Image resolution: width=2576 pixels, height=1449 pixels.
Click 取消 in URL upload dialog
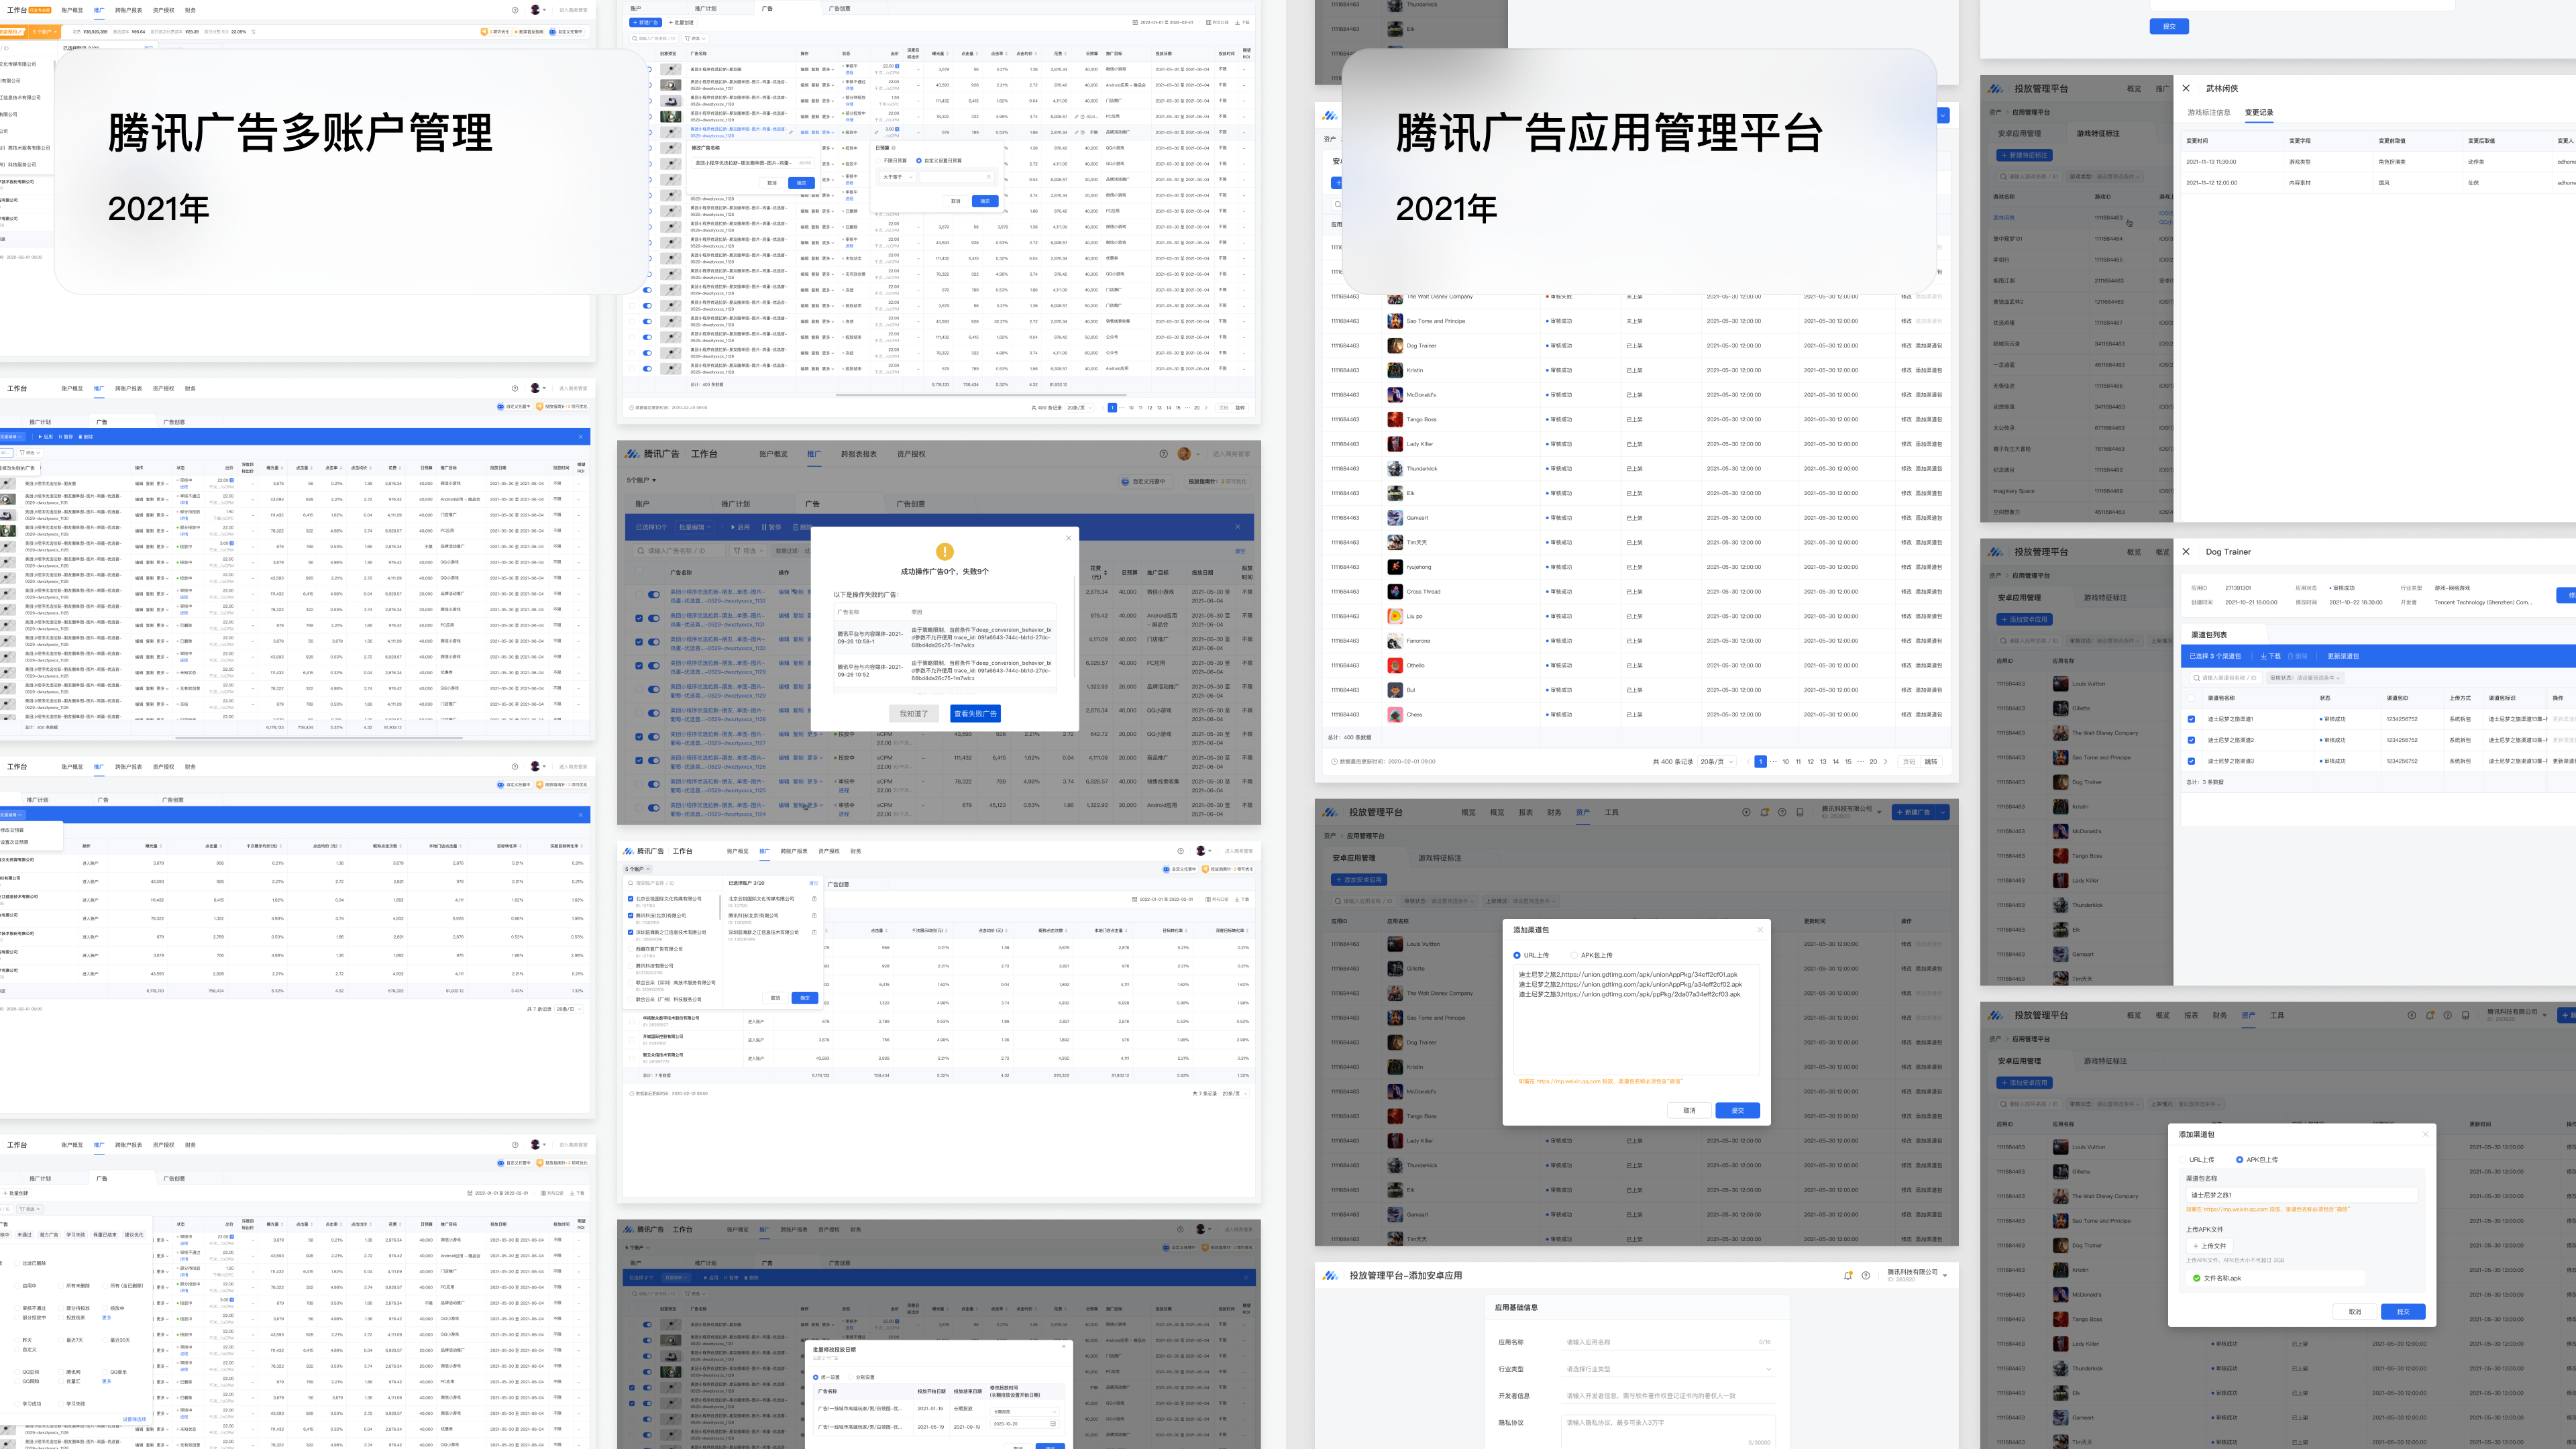point(1689,1111)
